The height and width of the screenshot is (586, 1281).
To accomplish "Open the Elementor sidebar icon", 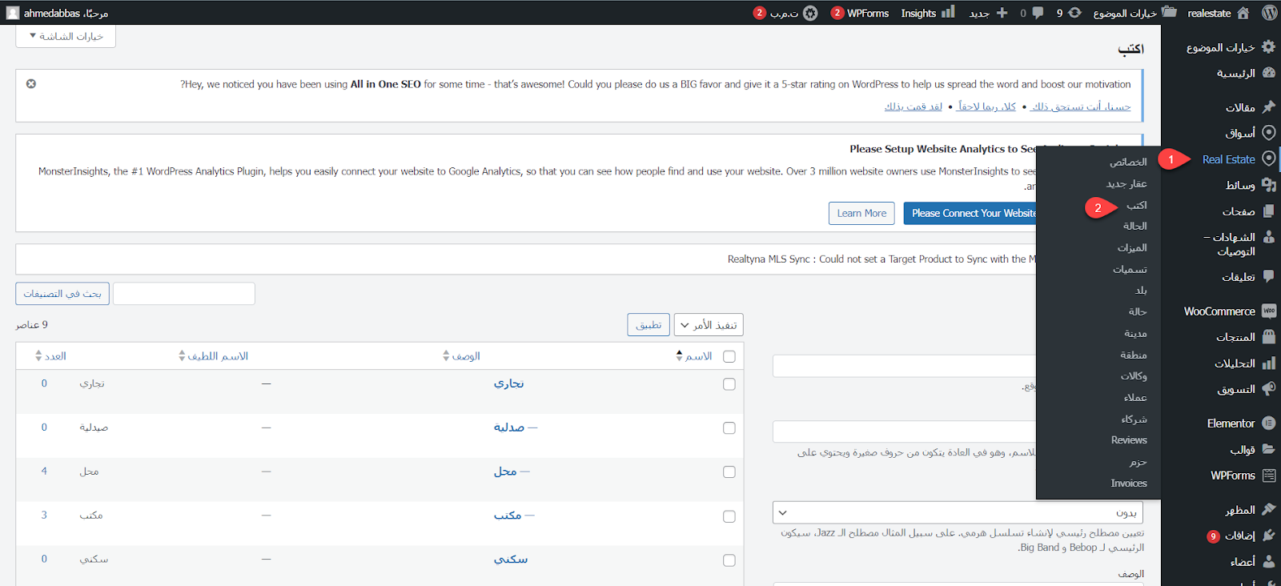I will 1269,423.
